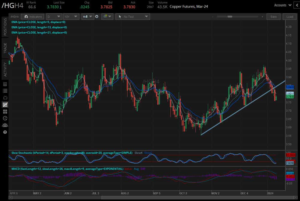This screenshot has height=201, width=300.
Task: Collapse the panel with top-right arrow
Action: [296, 5]
